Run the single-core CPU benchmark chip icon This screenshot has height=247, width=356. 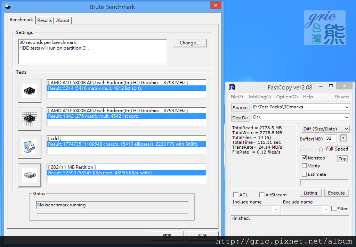click(x=30, y=91)
